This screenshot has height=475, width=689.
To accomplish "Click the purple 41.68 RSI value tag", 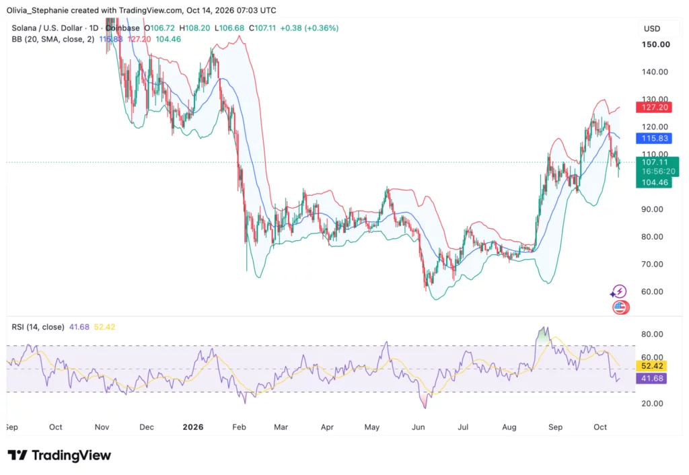I will click(651, 378).
